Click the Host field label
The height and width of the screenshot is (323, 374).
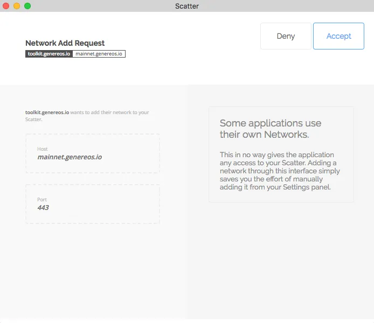pos(43,149)
